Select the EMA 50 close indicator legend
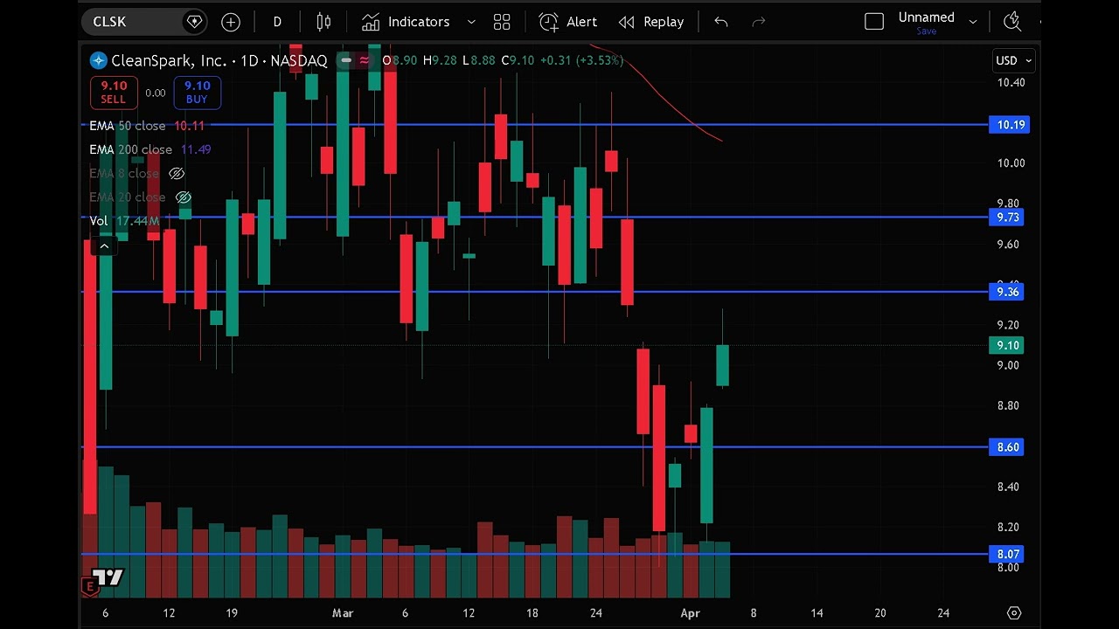The width and height of the screenshot is (1119, 629). tap(147, 126)
